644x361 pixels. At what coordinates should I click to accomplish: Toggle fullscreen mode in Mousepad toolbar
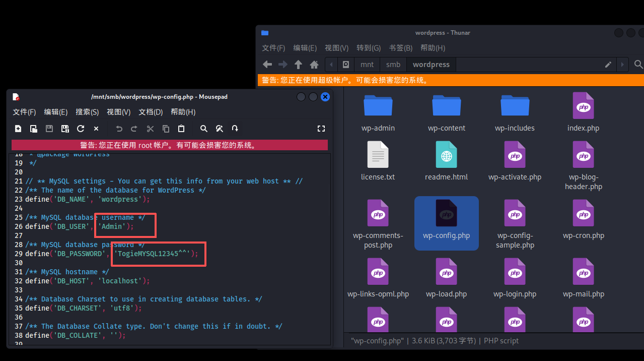point(321,129)
